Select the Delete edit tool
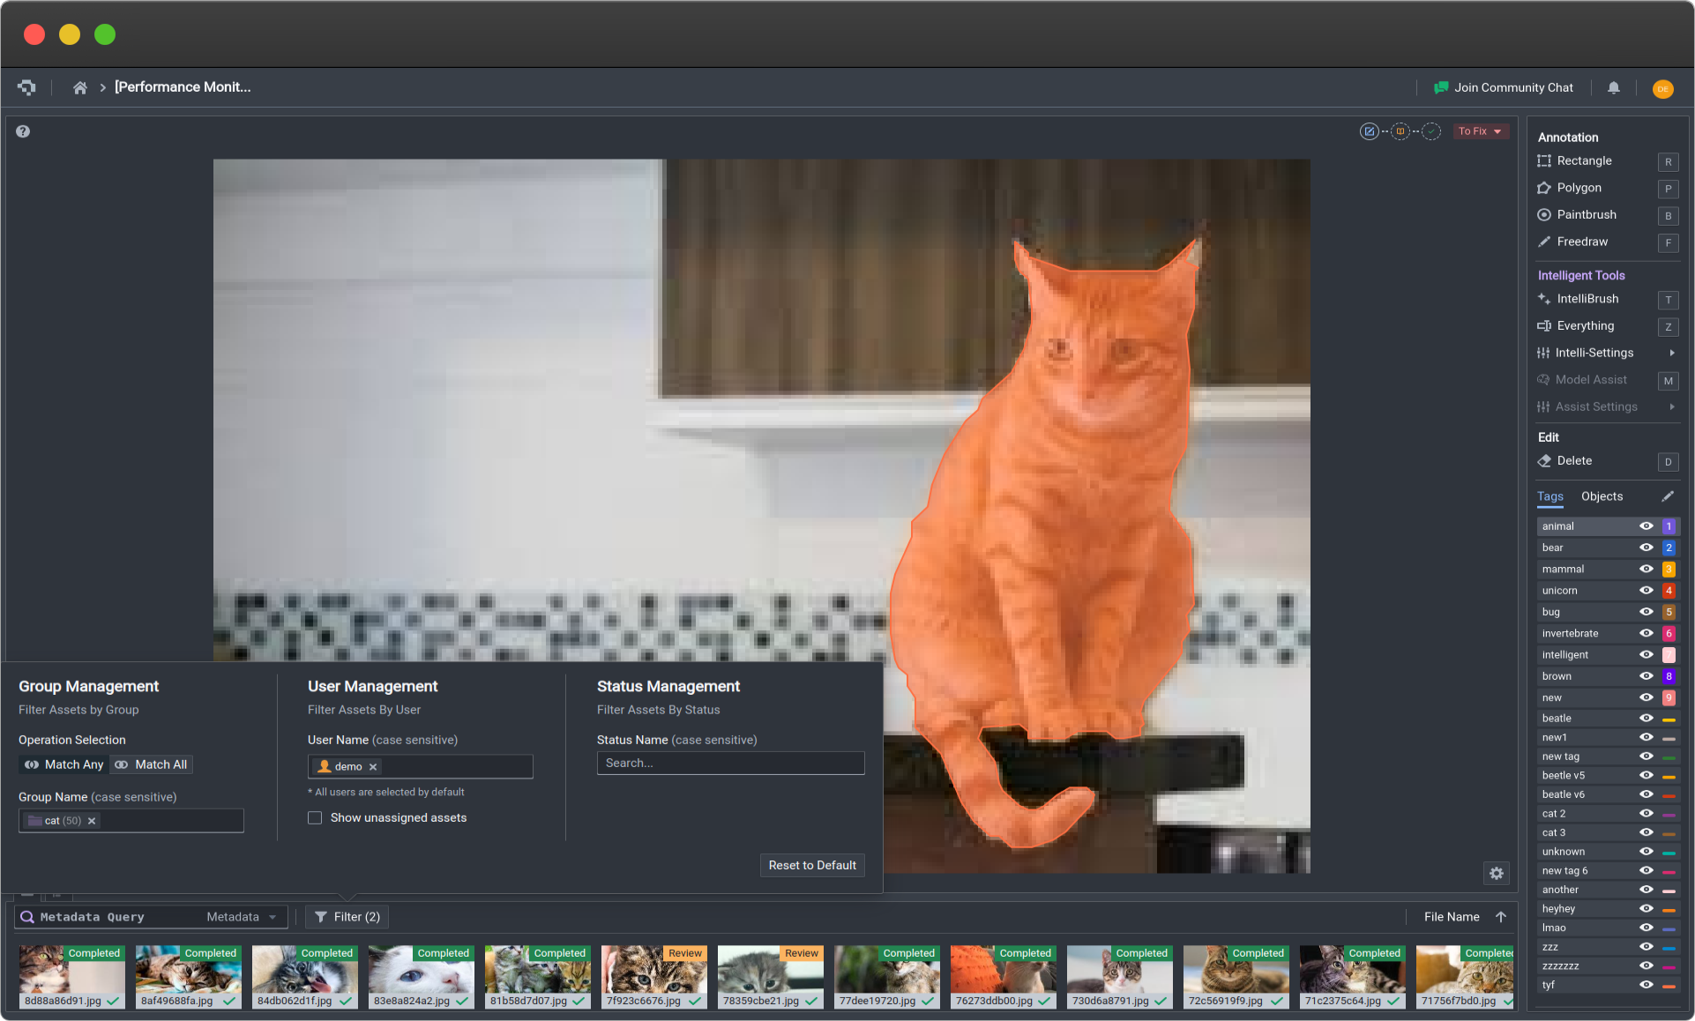The image size is (1695, 1021). pyautogui.click(x=1574, y=461)
